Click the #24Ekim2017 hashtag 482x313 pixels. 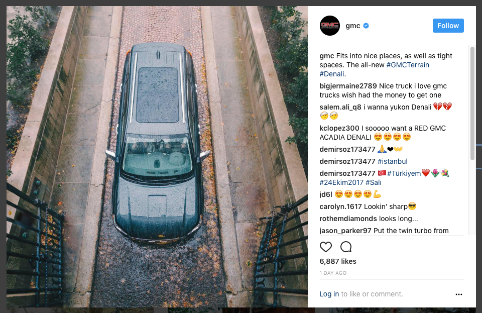[341, 183]
